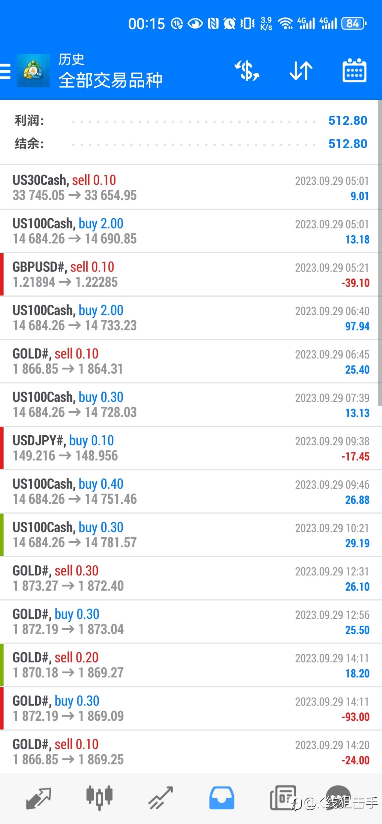Tap the 全部交易品种 header title
382x824 pixels.
(110, 80)
